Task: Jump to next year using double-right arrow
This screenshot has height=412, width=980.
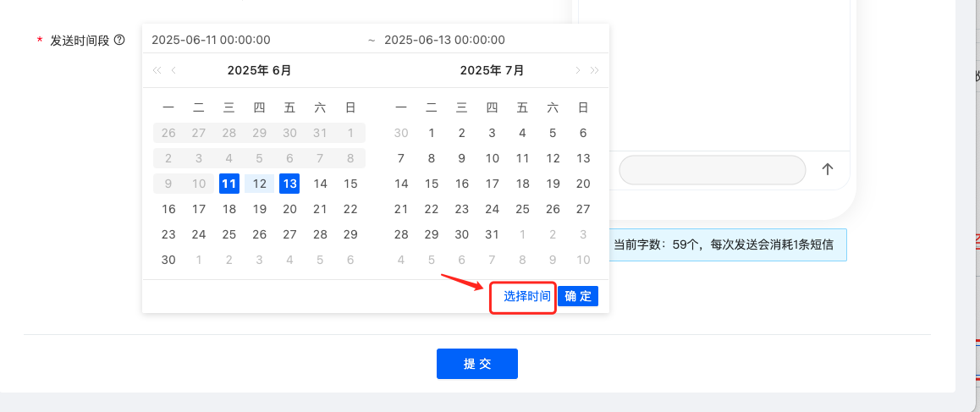Action: [595, 70]
